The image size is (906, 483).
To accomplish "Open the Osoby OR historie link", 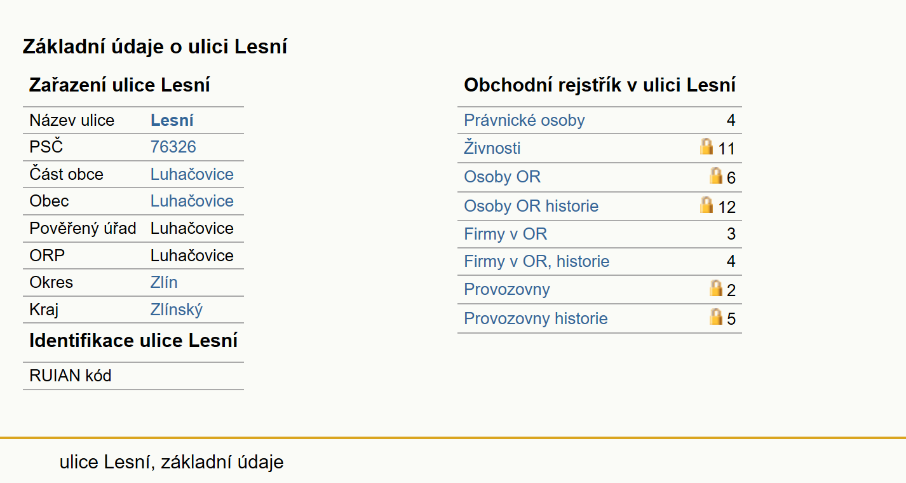I will tap(531, 206).
